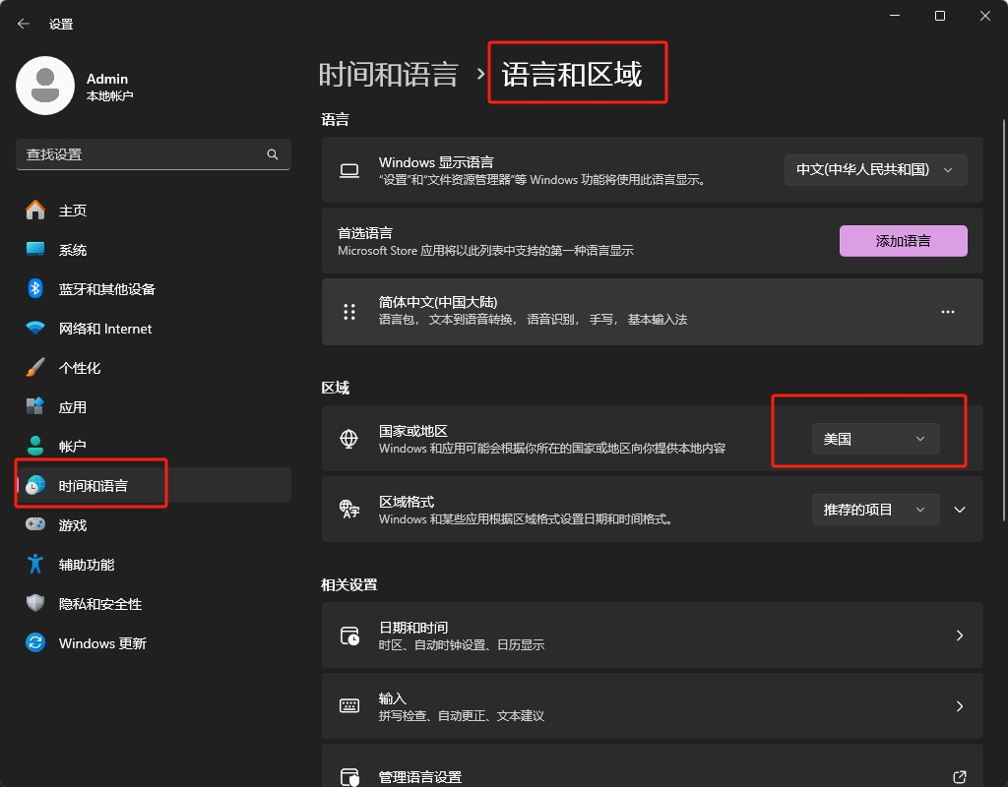
Task: Click the apps icon beside 应用
Action: (35, 406)
